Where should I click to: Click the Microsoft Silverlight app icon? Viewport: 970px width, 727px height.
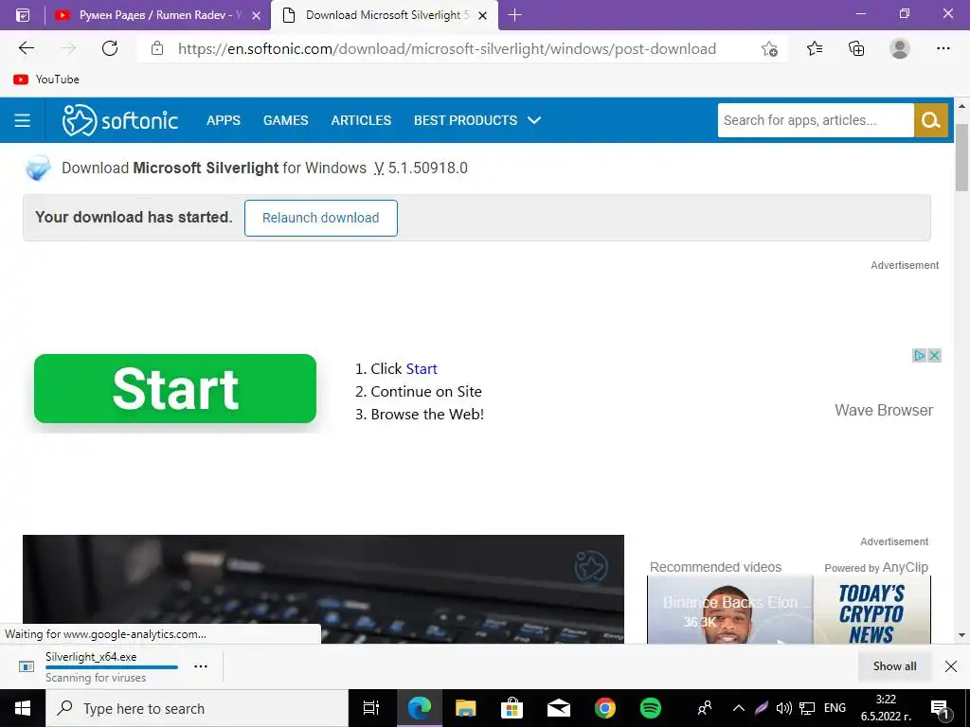pyautogui.click(x=38, y=168)
